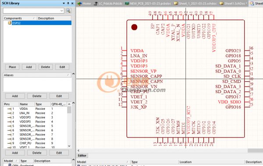
Task: Select pin 1 VDDA row
Action: 35,109
